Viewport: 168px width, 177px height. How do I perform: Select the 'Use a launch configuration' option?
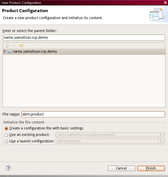pyautogui.click(x=6, y=141)
